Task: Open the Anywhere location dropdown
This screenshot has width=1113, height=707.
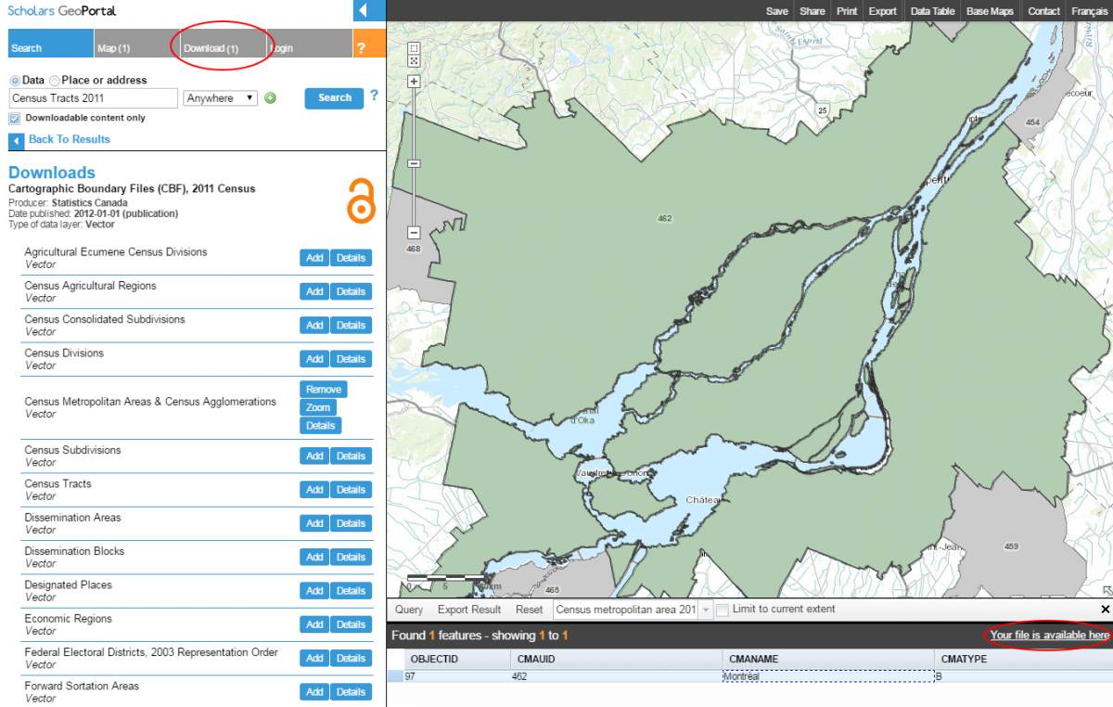Action: (x=220, y=97)
